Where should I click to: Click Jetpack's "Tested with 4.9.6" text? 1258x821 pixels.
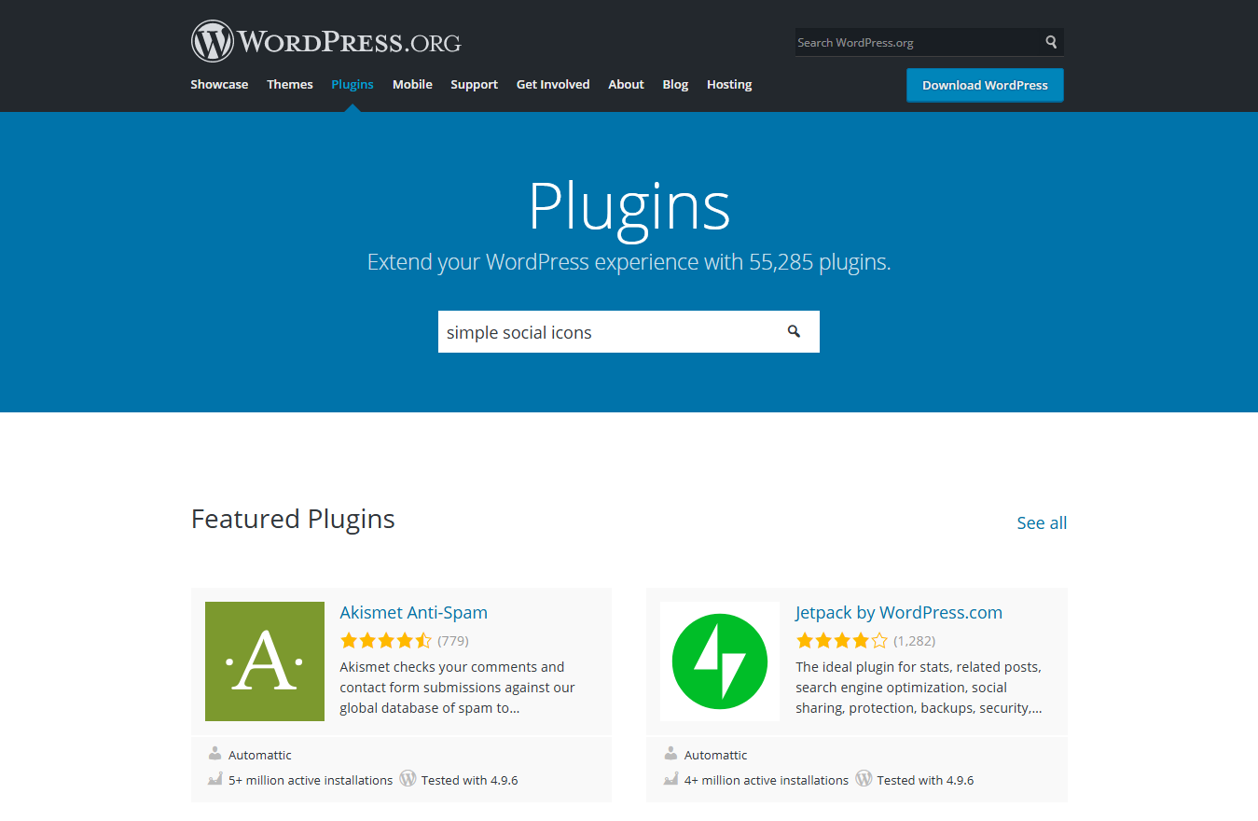pyautogui.click(x=925, y=780)
